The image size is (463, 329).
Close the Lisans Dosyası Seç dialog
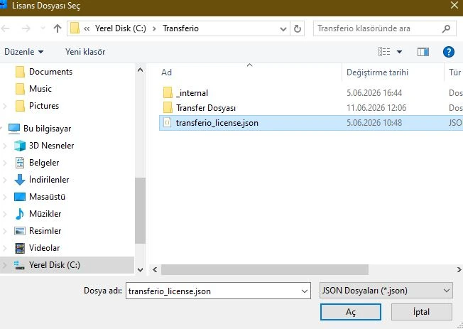tap(454, 5)
